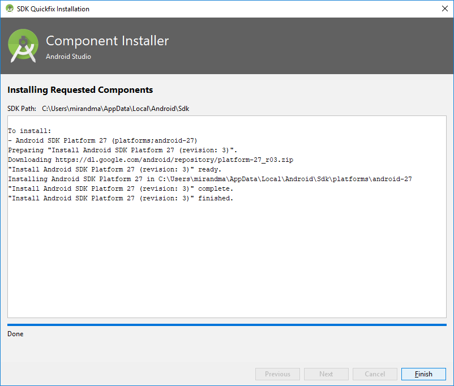
Task: Click the SDK Quickfix Installation title text
Action: pos(53,8)
